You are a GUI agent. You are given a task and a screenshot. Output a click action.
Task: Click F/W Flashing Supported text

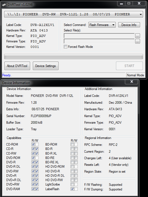[x=115, y=185]
